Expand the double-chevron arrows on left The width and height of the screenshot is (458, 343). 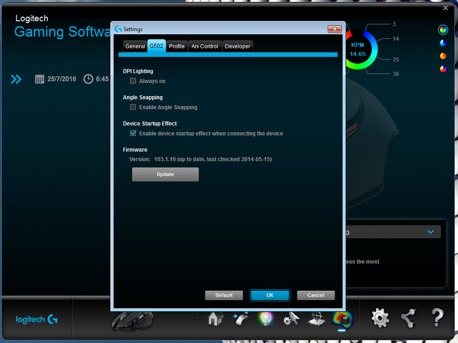16,79
